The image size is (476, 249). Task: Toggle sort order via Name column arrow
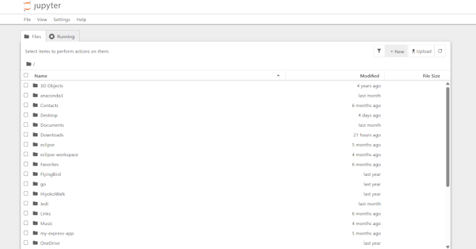pyautogui.click(x=278, y=76)
